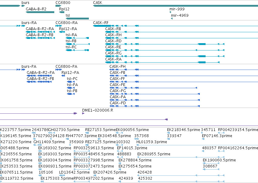Select the GABA-B-R2 gene label
The image size is (258, 183).
tap(36, 9)
